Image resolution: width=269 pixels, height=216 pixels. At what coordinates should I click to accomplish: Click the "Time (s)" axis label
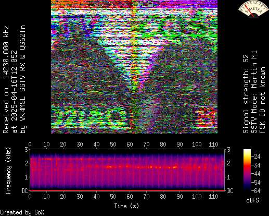[126, 206]
